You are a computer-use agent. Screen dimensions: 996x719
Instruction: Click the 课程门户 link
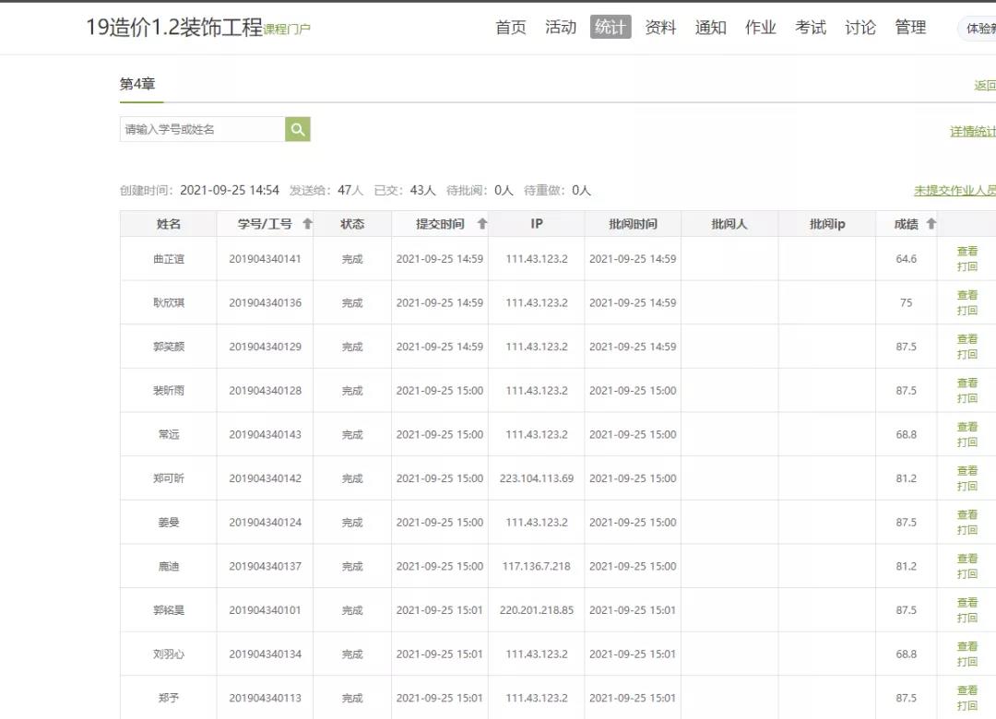(287, 29)
